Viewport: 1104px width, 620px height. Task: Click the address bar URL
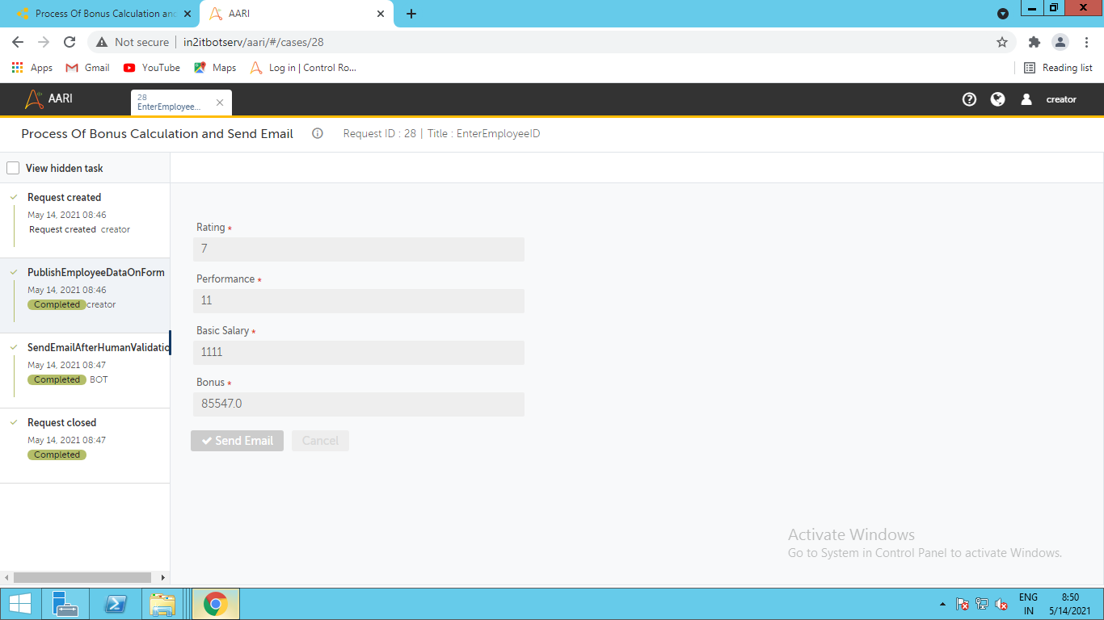click(254, 42)
